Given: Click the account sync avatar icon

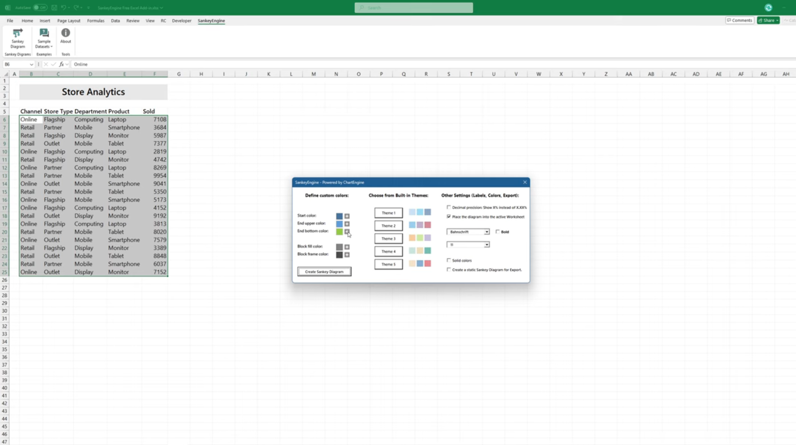Looking at the screenshot, I should (x=768, y=8).
